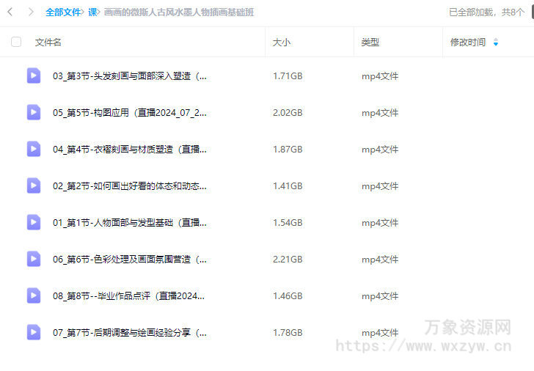Open file 01_第1节-人物面部与发型基础
The width and height of the screenshot is (534, 371).
130,223
